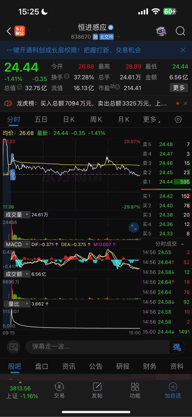Tap the back arrow icon

coord(9,31)
